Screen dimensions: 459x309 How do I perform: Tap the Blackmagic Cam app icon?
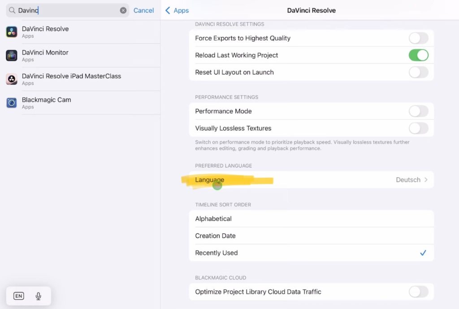point(12,103)
